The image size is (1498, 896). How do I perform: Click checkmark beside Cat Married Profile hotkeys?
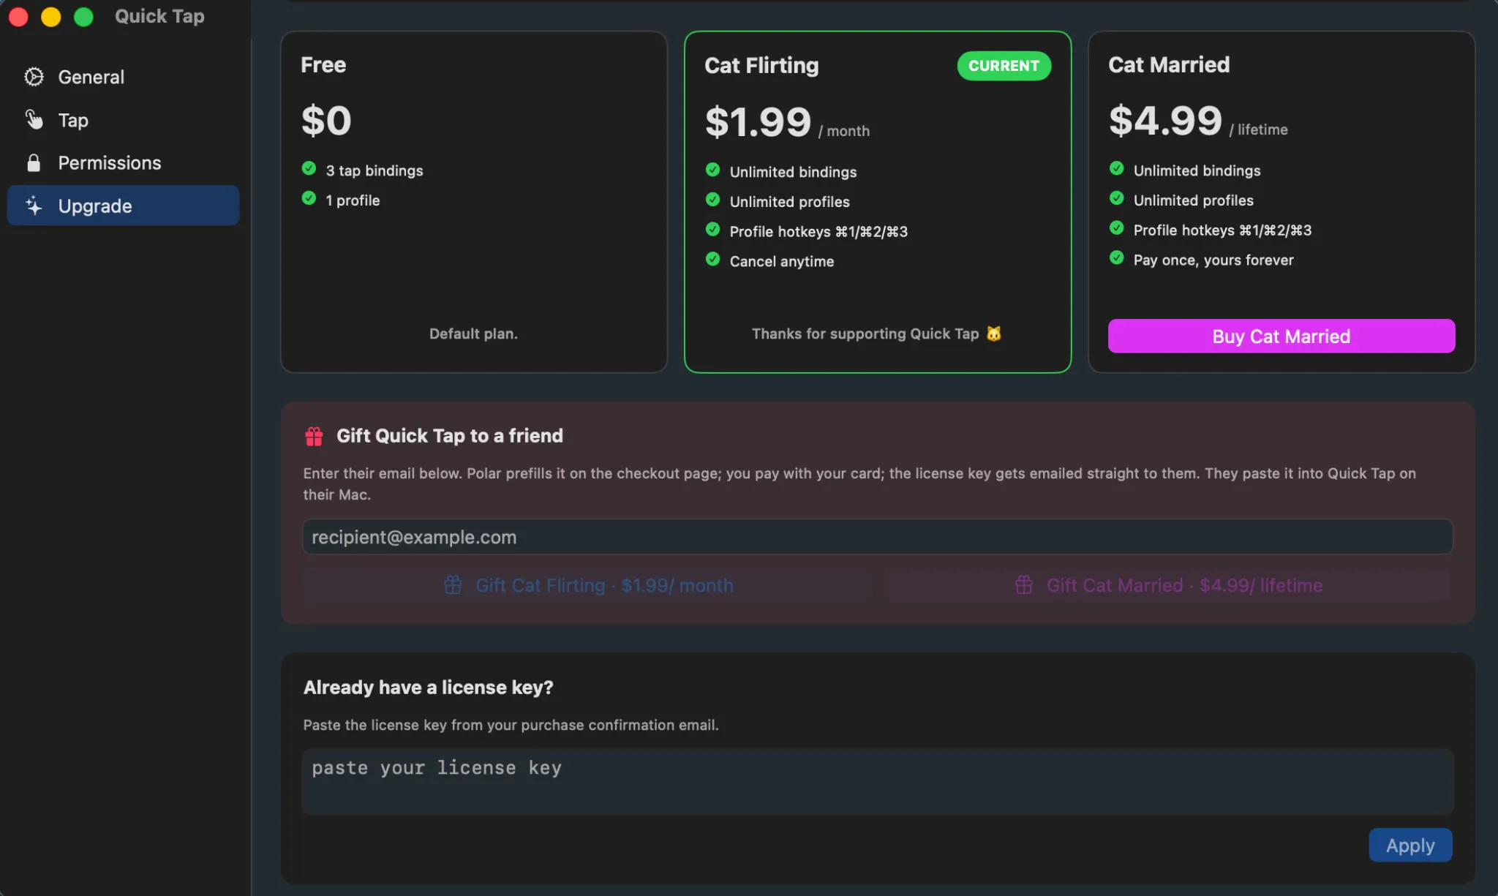pos(1116,228)
